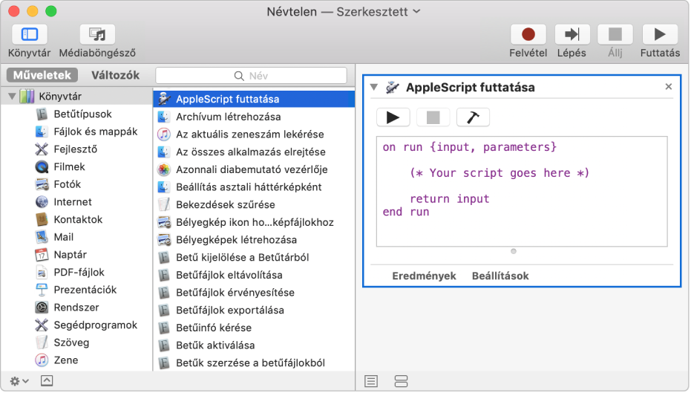Select the Fejlesztő category in sidebar

click(x=75, y=149)
